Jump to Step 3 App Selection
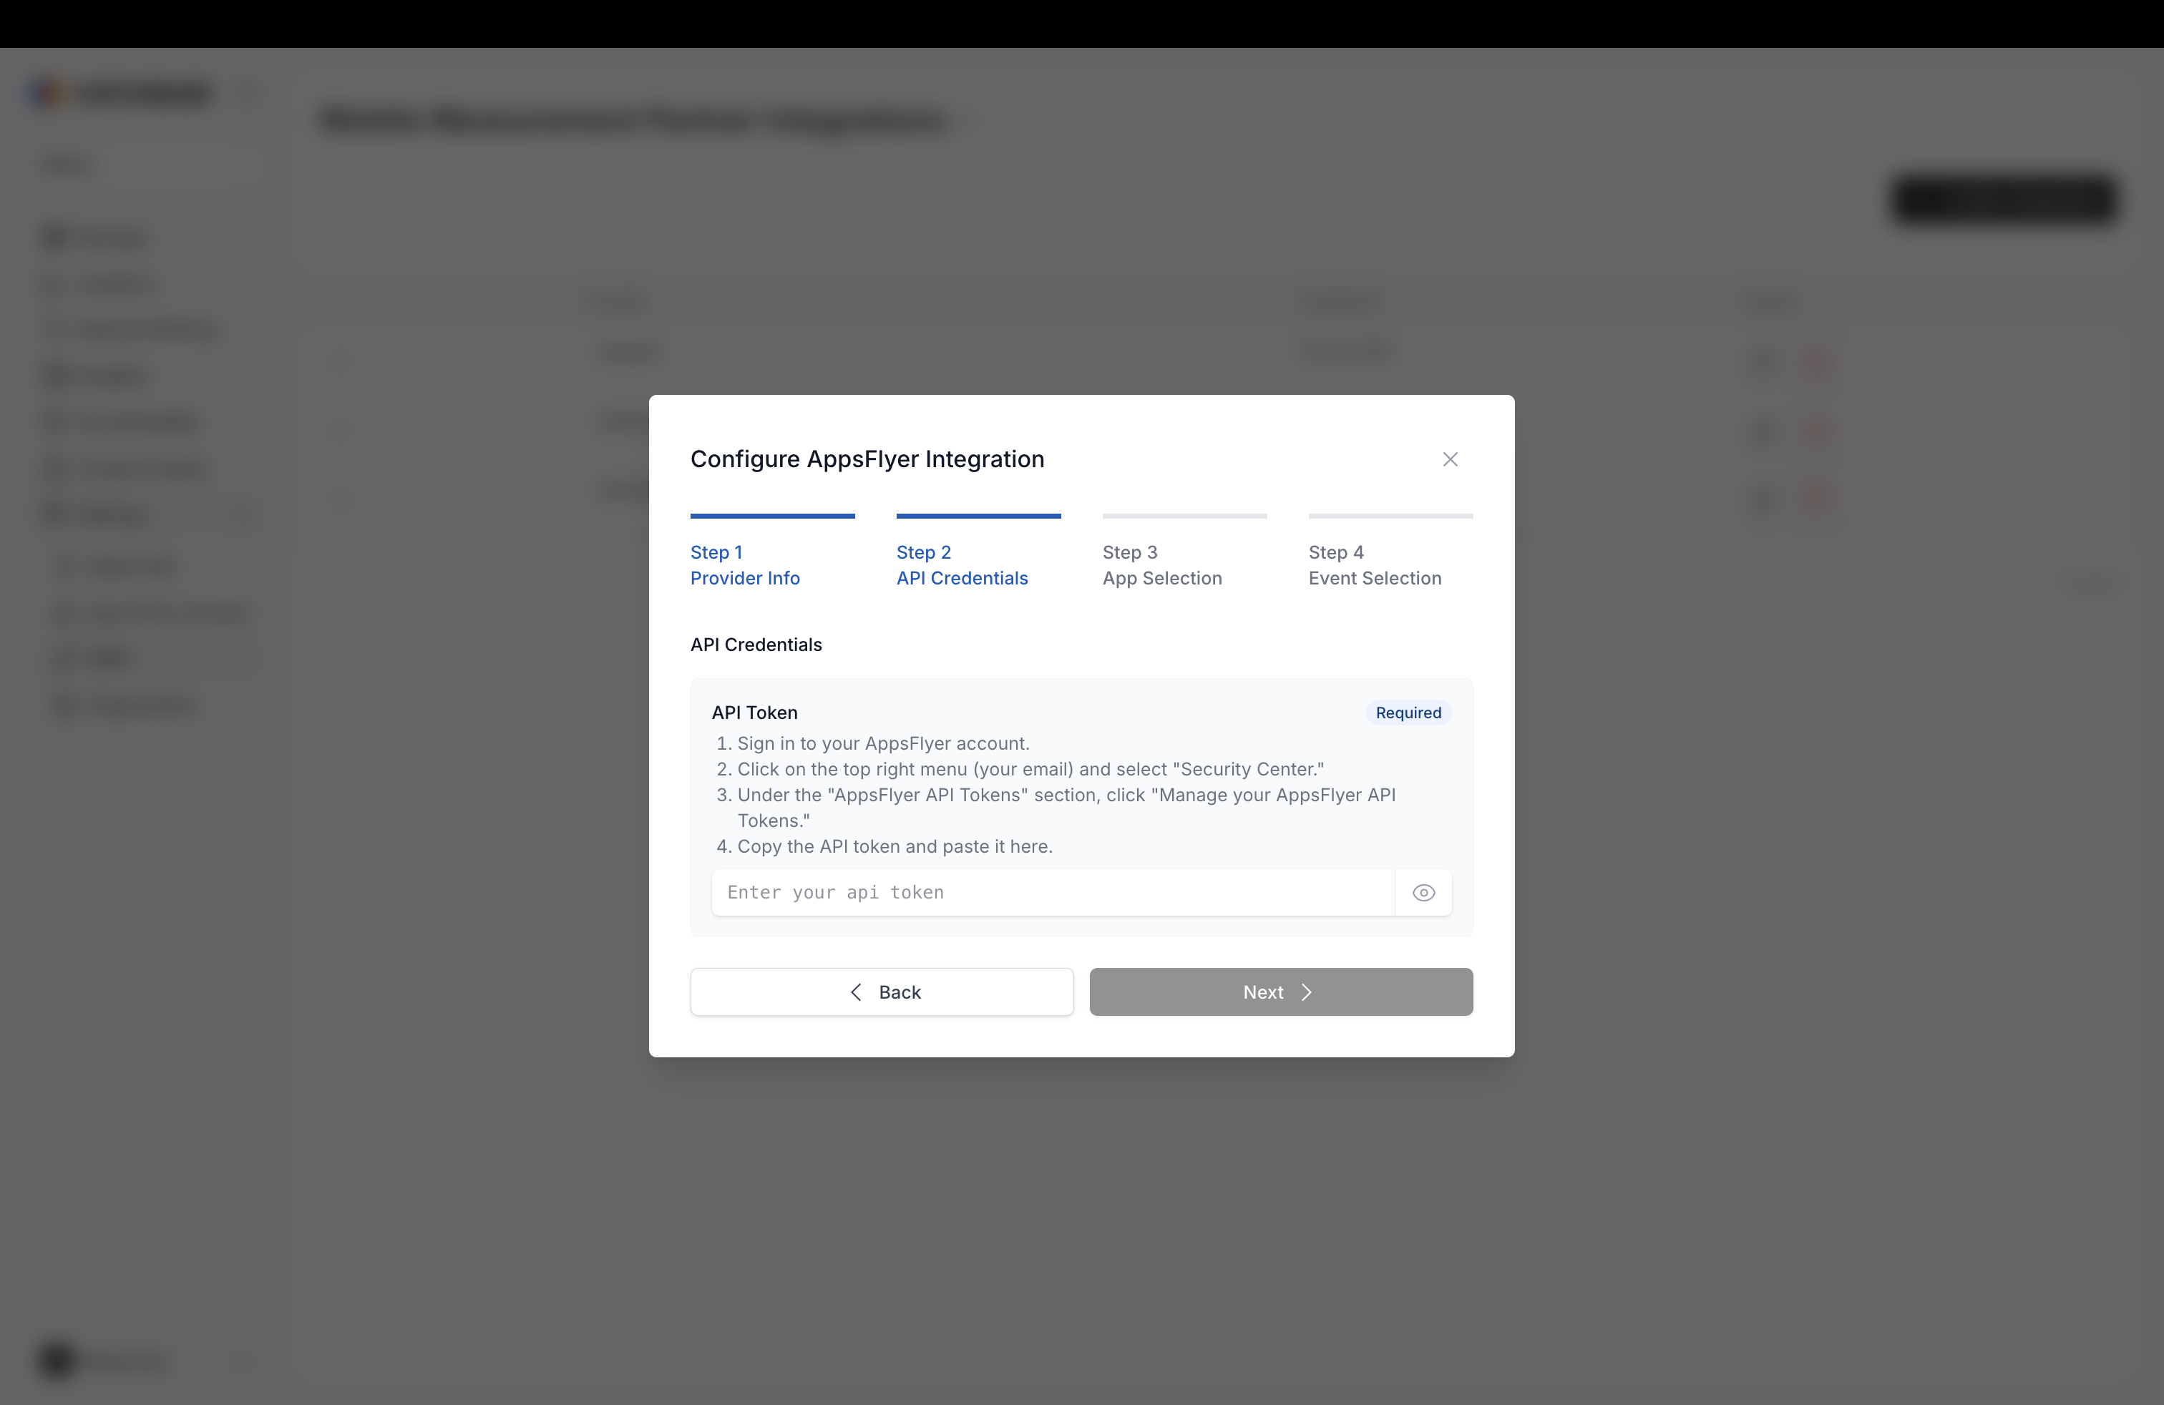Image resolution: width=2164 pixels, height=1405 pixels. (1162, 565)
